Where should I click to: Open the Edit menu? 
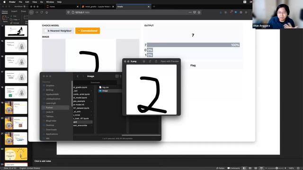27,2
